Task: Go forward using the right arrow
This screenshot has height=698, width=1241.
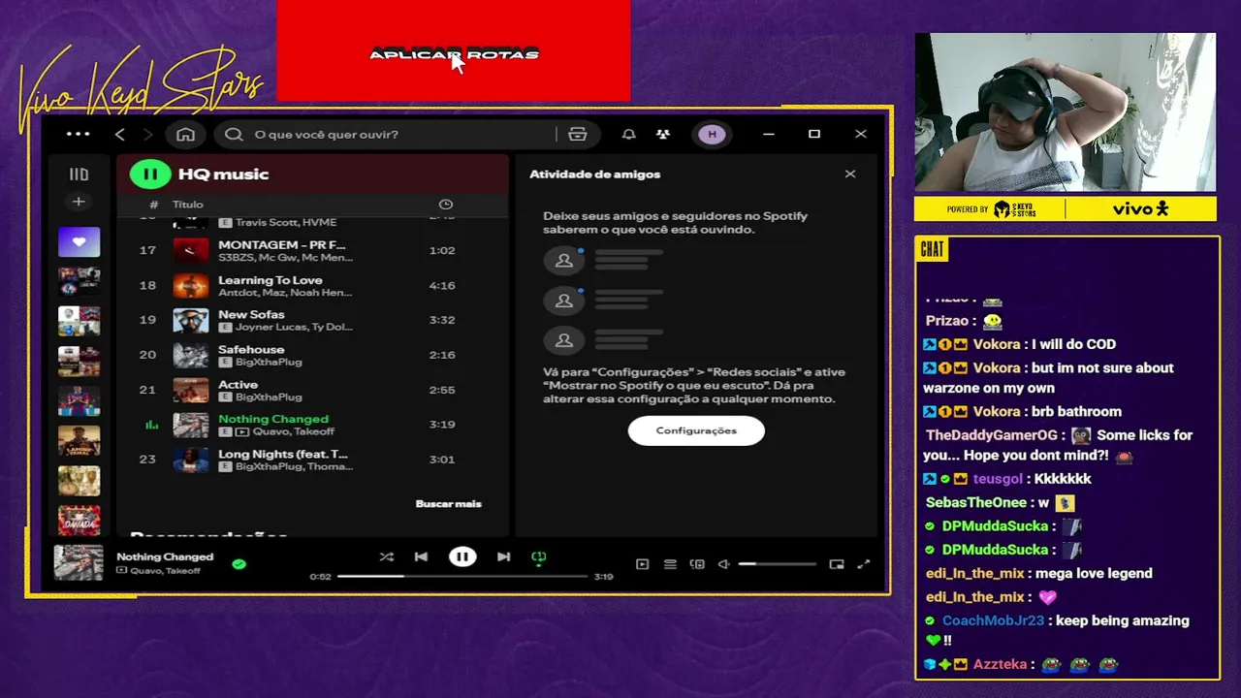Action: pyautogui.click(x=148, y=134)
